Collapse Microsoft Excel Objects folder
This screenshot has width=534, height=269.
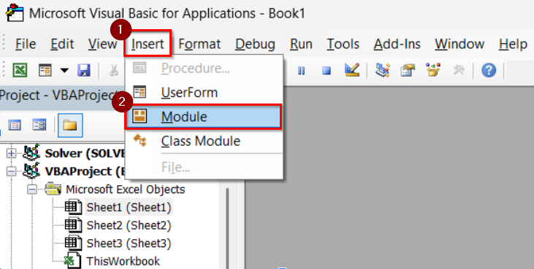click(x=31, y=190)
